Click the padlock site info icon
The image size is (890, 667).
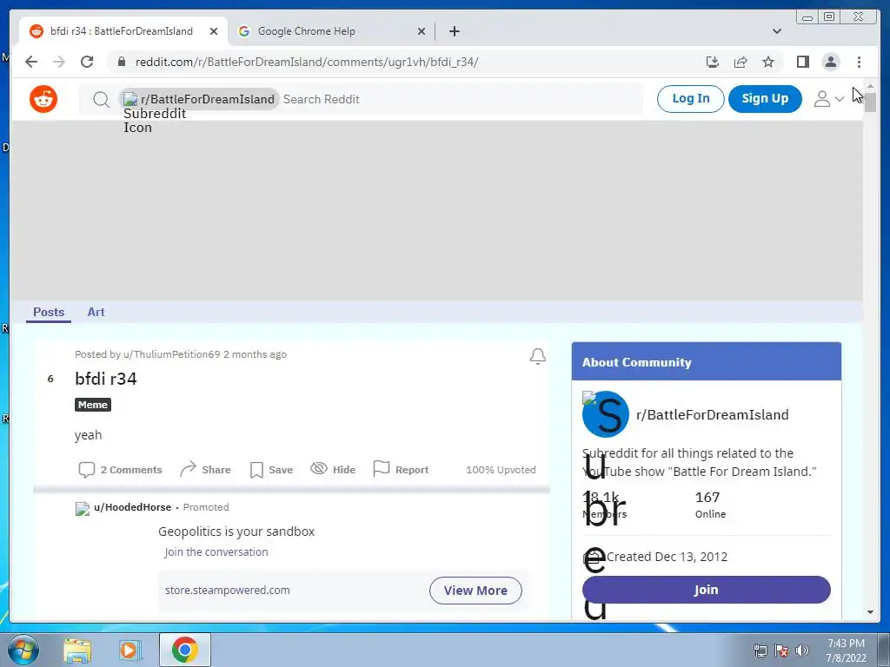coord(121,62)
